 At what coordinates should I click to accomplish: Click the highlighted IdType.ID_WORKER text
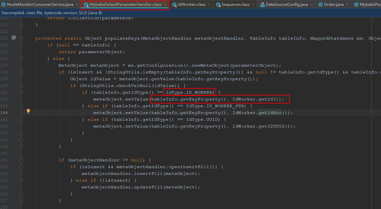tap(189, 92)
